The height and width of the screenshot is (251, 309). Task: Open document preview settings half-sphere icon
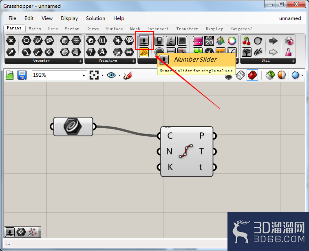pos(282,75)
